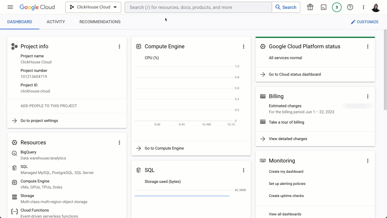387x218 pixels.
Task: Open the hamburger navigation menu
Action: tap(10, 7)
